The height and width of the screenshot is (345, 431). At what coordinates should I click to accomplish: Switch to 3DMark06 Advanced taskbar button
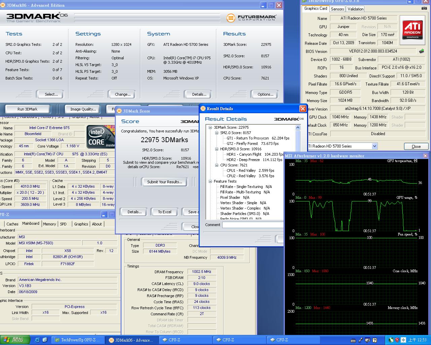[x=132, y=340]
